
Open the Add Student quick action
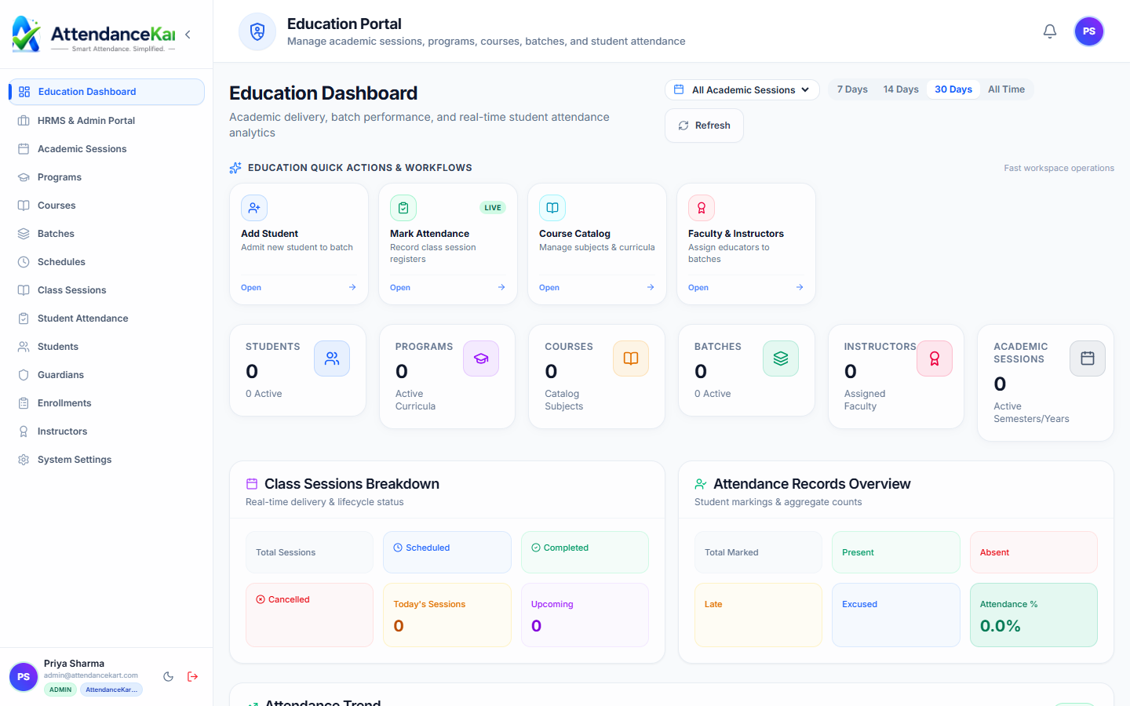[298, 244]
